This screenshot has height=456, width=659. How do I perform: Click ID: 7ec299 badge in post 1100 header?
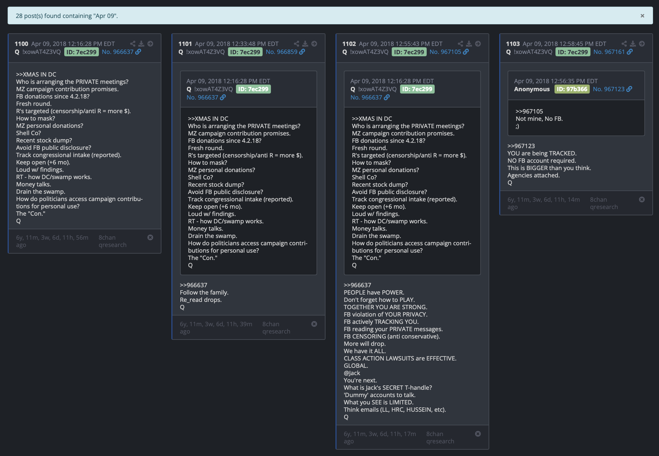pyautogui.click(x=81, y=52)
